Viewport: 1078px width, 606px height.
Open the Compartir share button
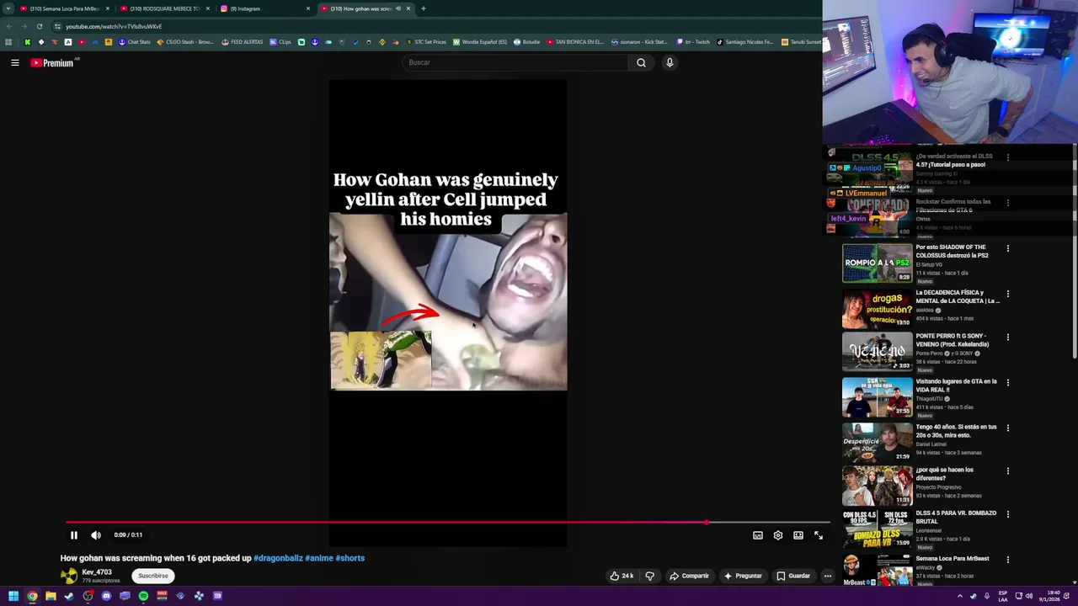pyautogui.click(x=689, y=576)
